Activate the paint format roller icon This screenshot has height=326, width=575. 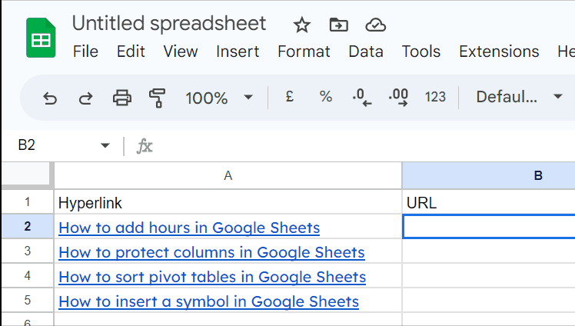[x=158, y=98]
